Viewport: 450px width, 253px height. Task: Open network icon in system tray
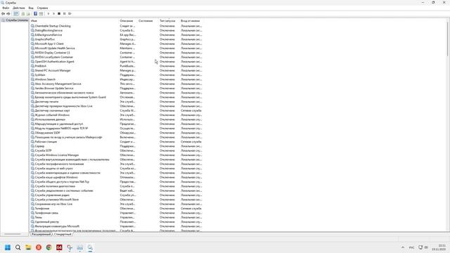(x=420, y=247)
